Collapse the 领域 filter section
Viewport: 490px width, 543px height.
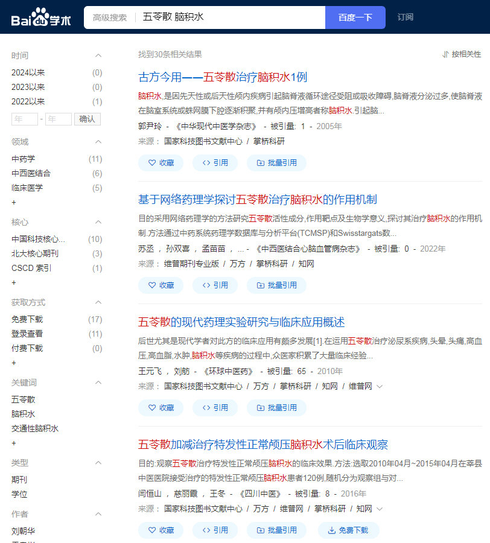pos(98,142)
